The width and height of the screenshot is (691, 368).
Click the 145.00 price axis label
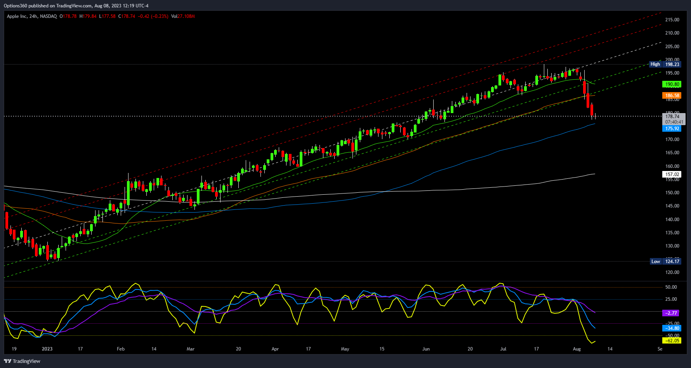click(672, 206)
